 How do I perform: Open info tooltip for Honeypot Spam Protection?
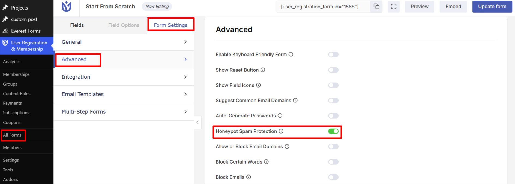point(281,131)
